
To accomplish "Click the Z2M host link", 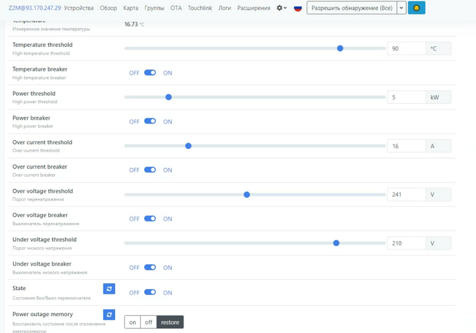I will tap(34, 8).
